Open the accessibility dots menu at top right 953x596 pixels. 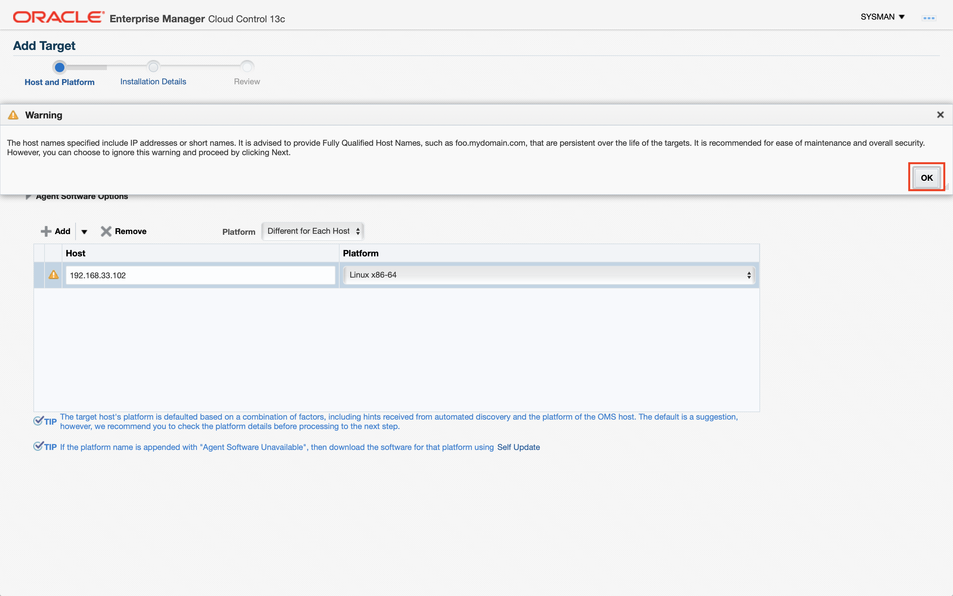929,18
